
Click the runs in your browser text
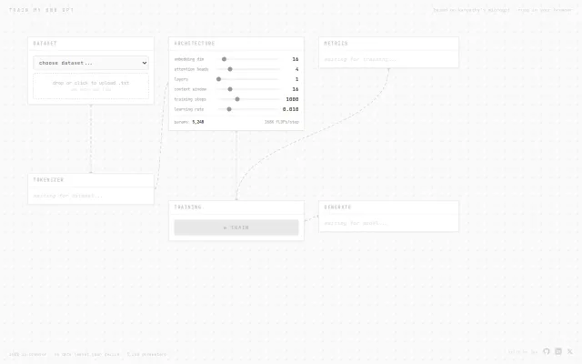tap(545, 10)
